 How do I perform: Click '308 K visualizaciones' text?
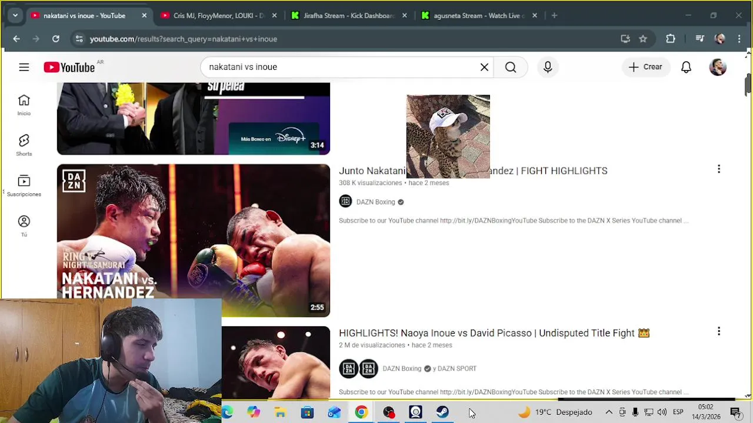[371, 183]
